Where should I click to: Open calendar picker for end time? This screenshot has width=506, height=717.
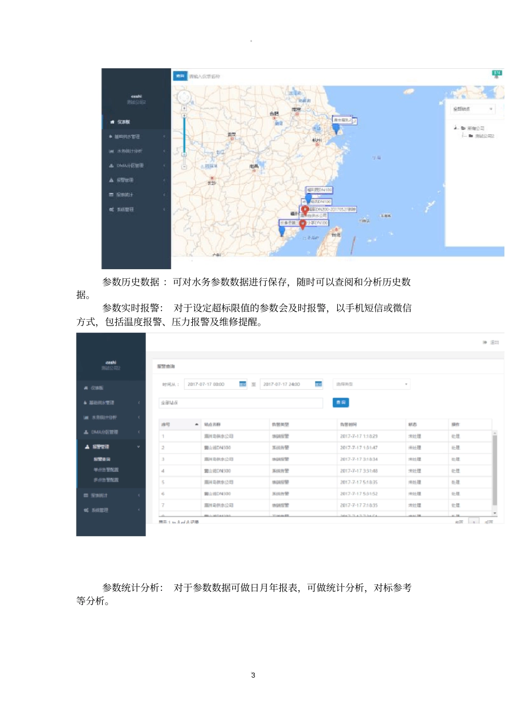tap(319, 384)
